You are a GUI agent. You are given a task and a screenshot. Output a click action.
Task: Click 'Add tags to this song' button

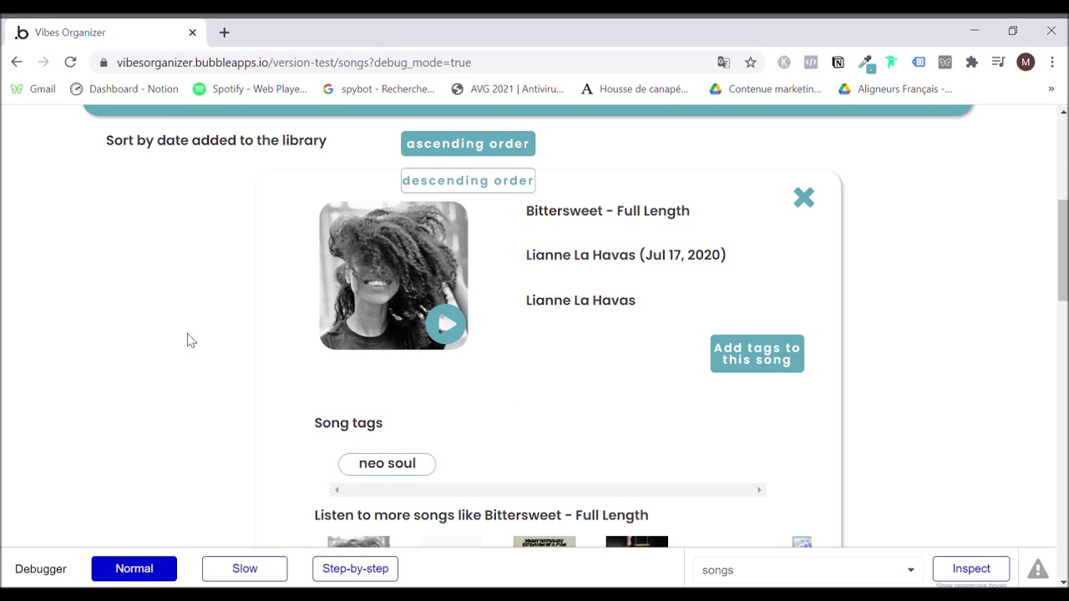[757, 354]
